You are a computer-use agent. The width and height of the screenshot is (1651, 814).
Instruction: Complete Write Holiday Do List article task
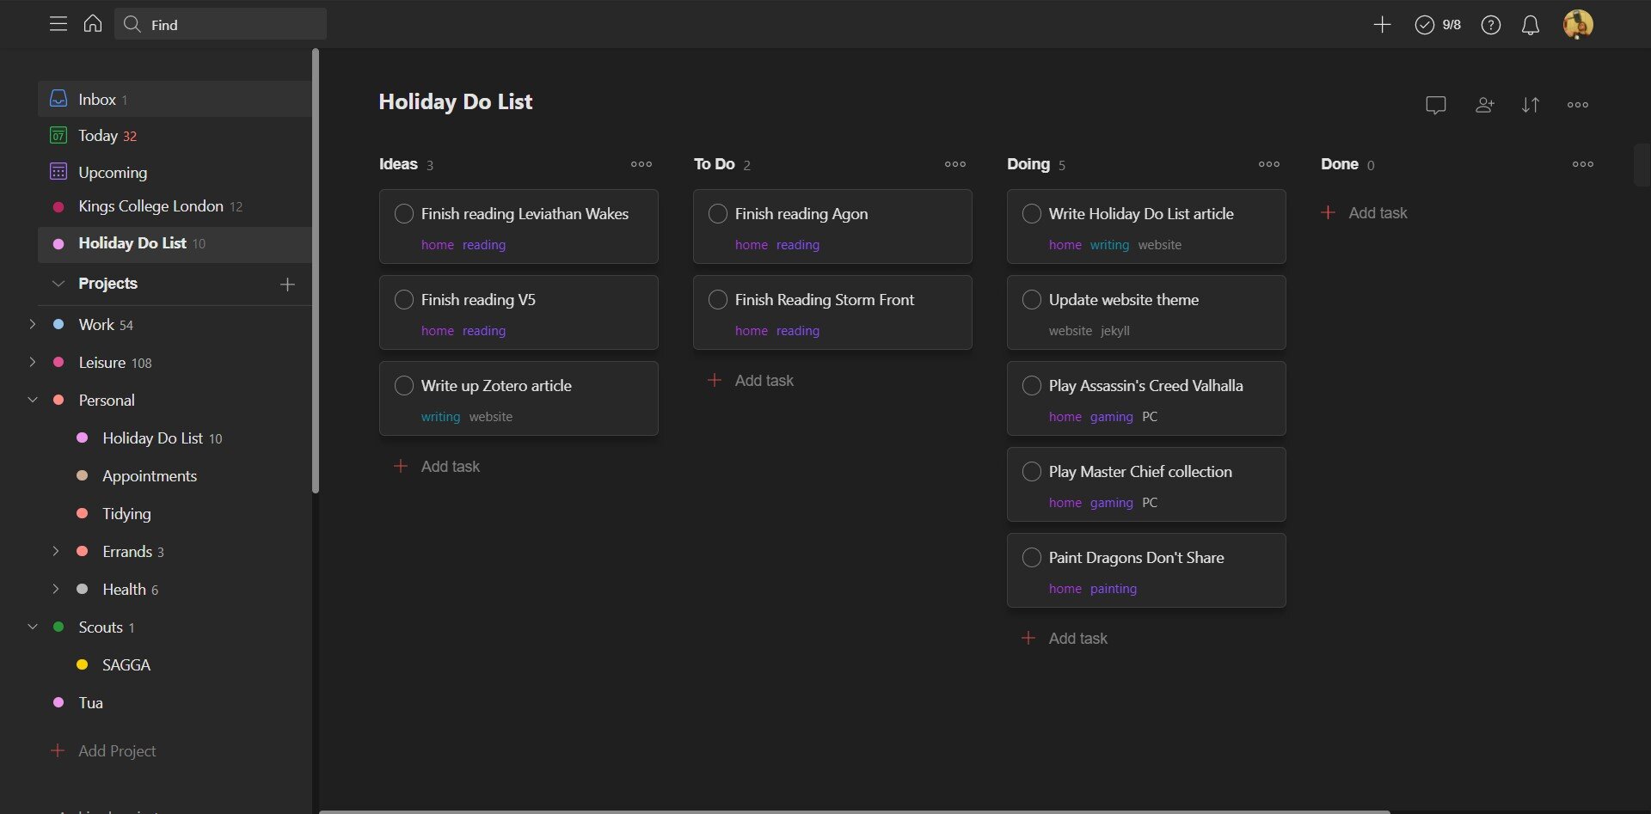click(x=1032, y=214)
